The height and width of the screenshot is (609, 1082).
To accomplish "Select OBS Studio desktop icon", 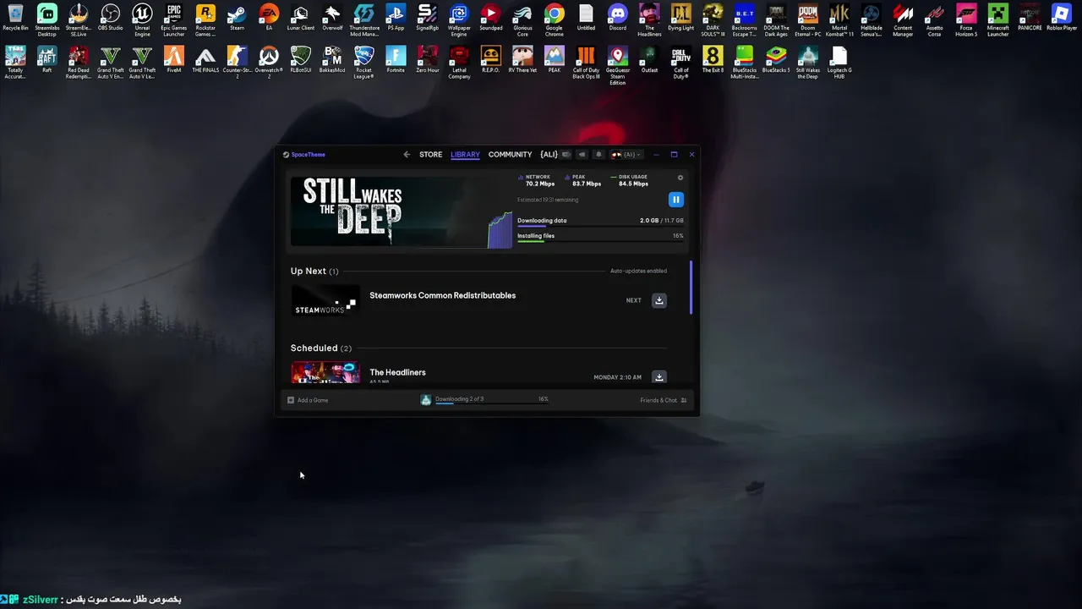I will pos(110,19).
